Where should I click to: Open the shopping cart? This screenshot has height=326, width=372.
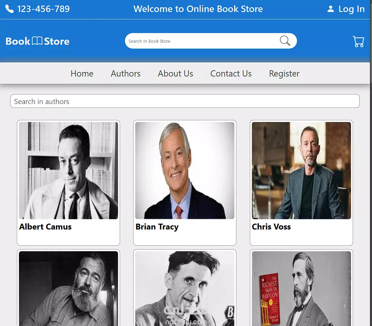pos(358,42)
